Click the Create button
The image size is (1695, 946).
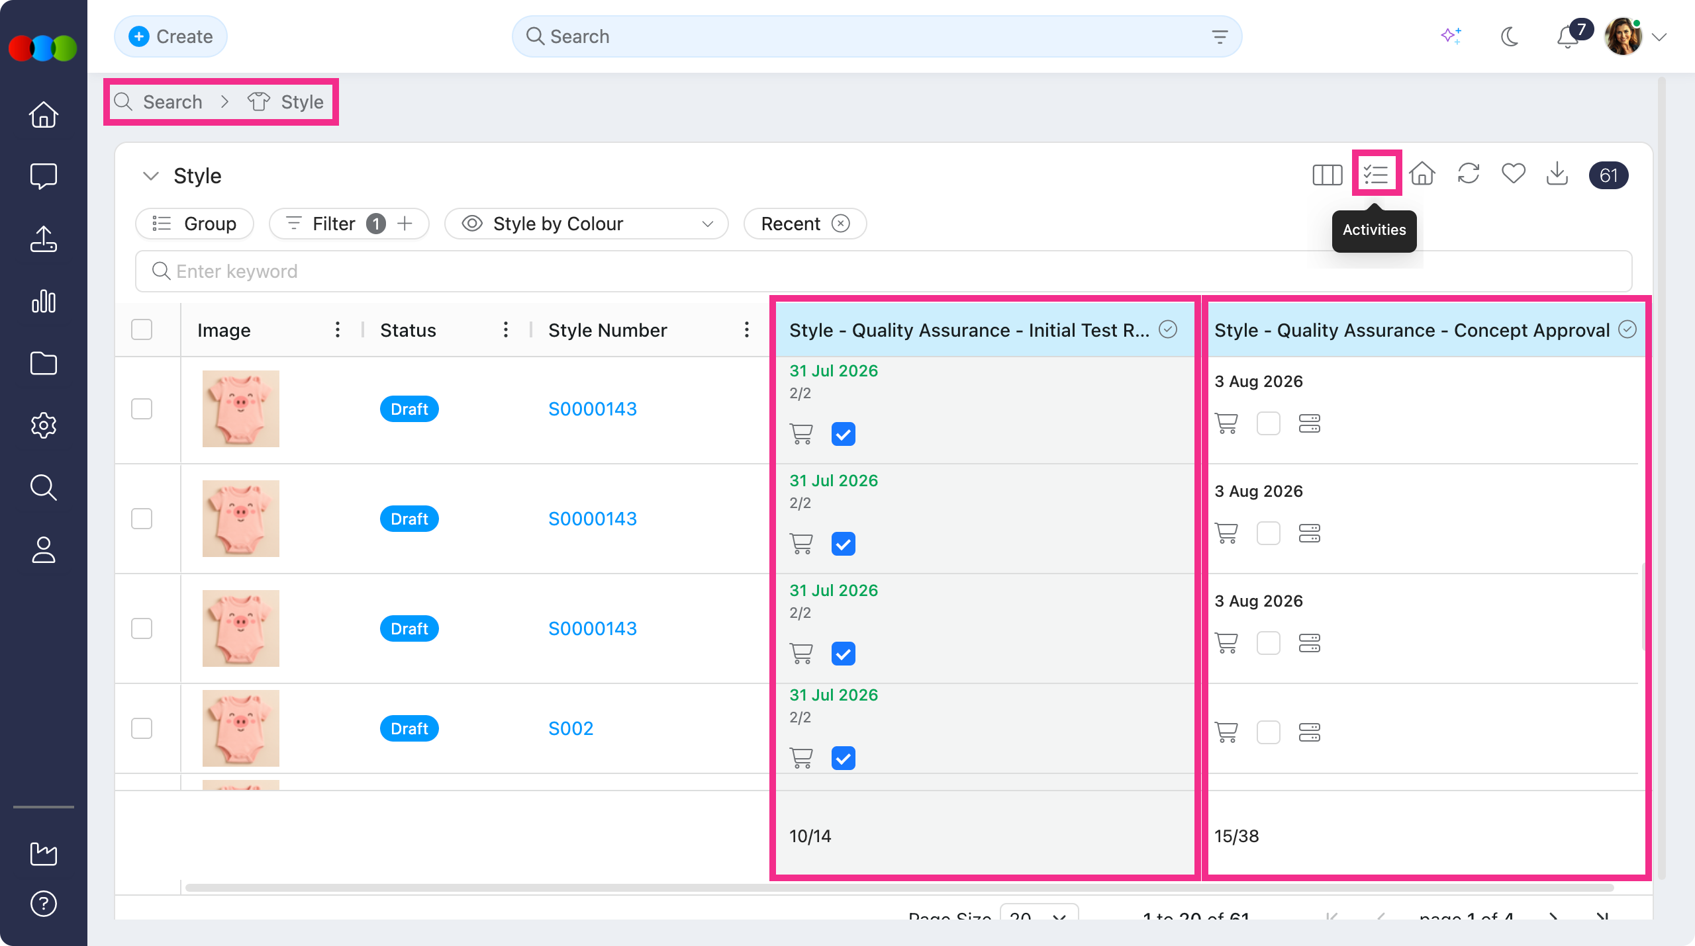(x=171, y=36)
